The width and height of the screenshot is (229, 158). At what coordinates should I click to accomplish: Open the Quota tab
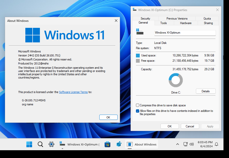pyautogui.click(x=207, y=18)
